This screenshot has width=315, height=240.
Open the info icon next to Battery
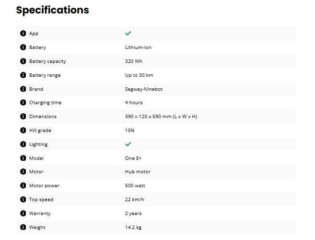click(23, 47)
